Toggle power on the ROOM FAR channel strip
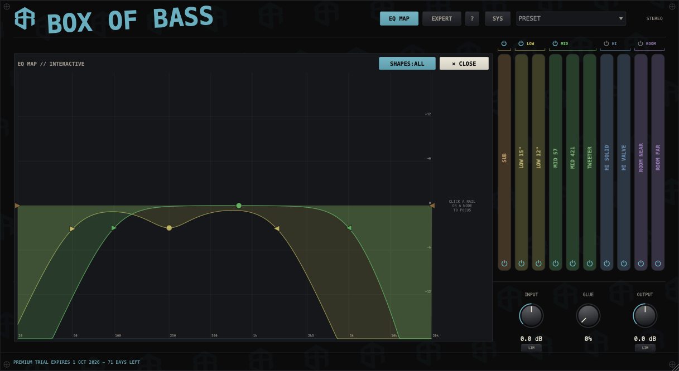The image size is (679, 371). click(x=658, y=263)
